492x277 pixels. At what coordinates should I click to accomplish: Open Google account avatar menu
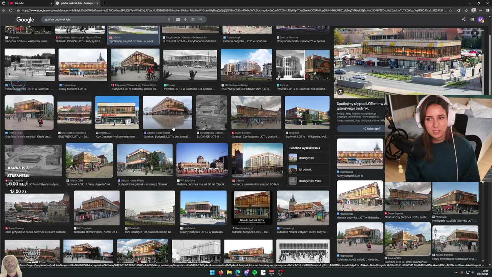481,20
